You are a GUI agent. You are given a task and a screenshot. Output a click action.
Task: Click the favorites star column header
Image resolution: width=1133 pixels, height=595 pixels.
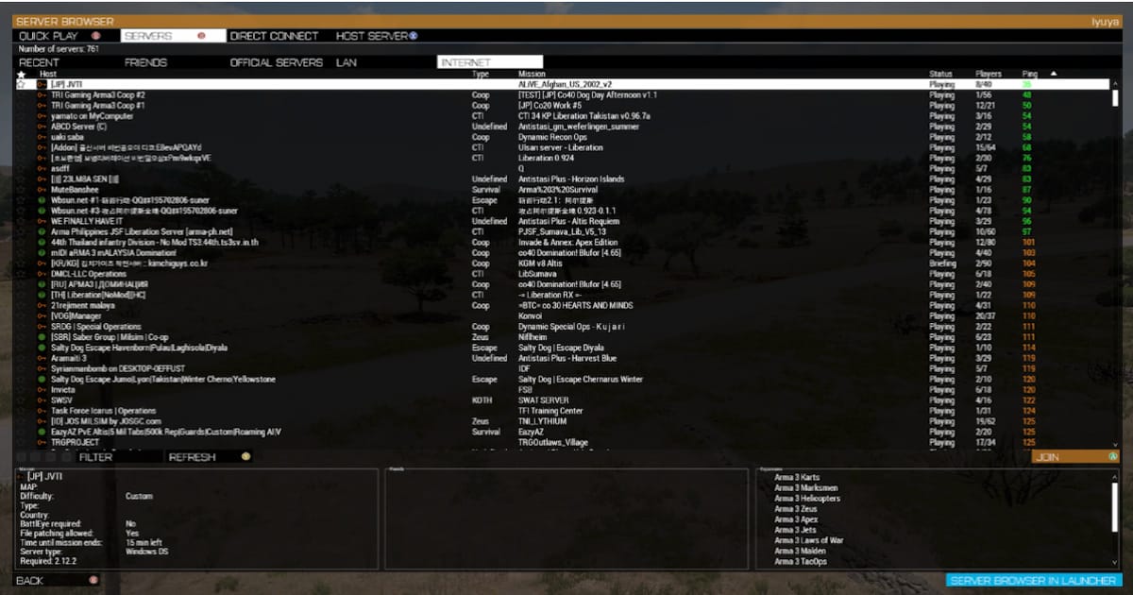(21, 74)
